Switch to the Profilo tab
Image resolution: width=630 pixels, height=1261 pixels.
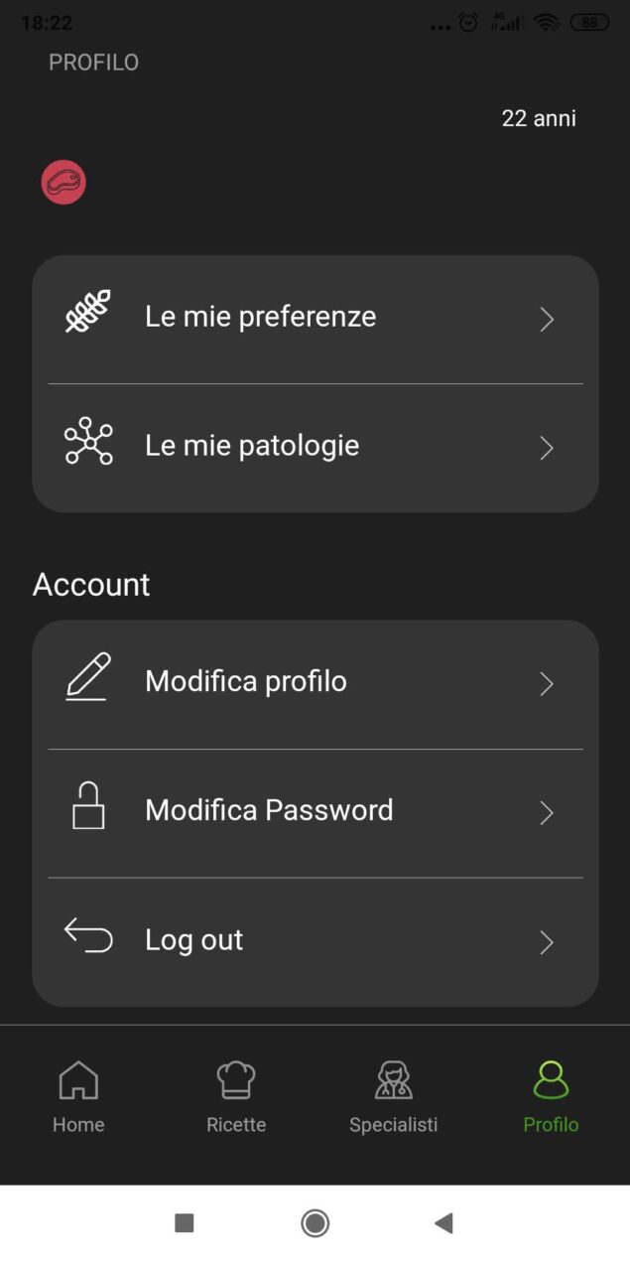551,1097
